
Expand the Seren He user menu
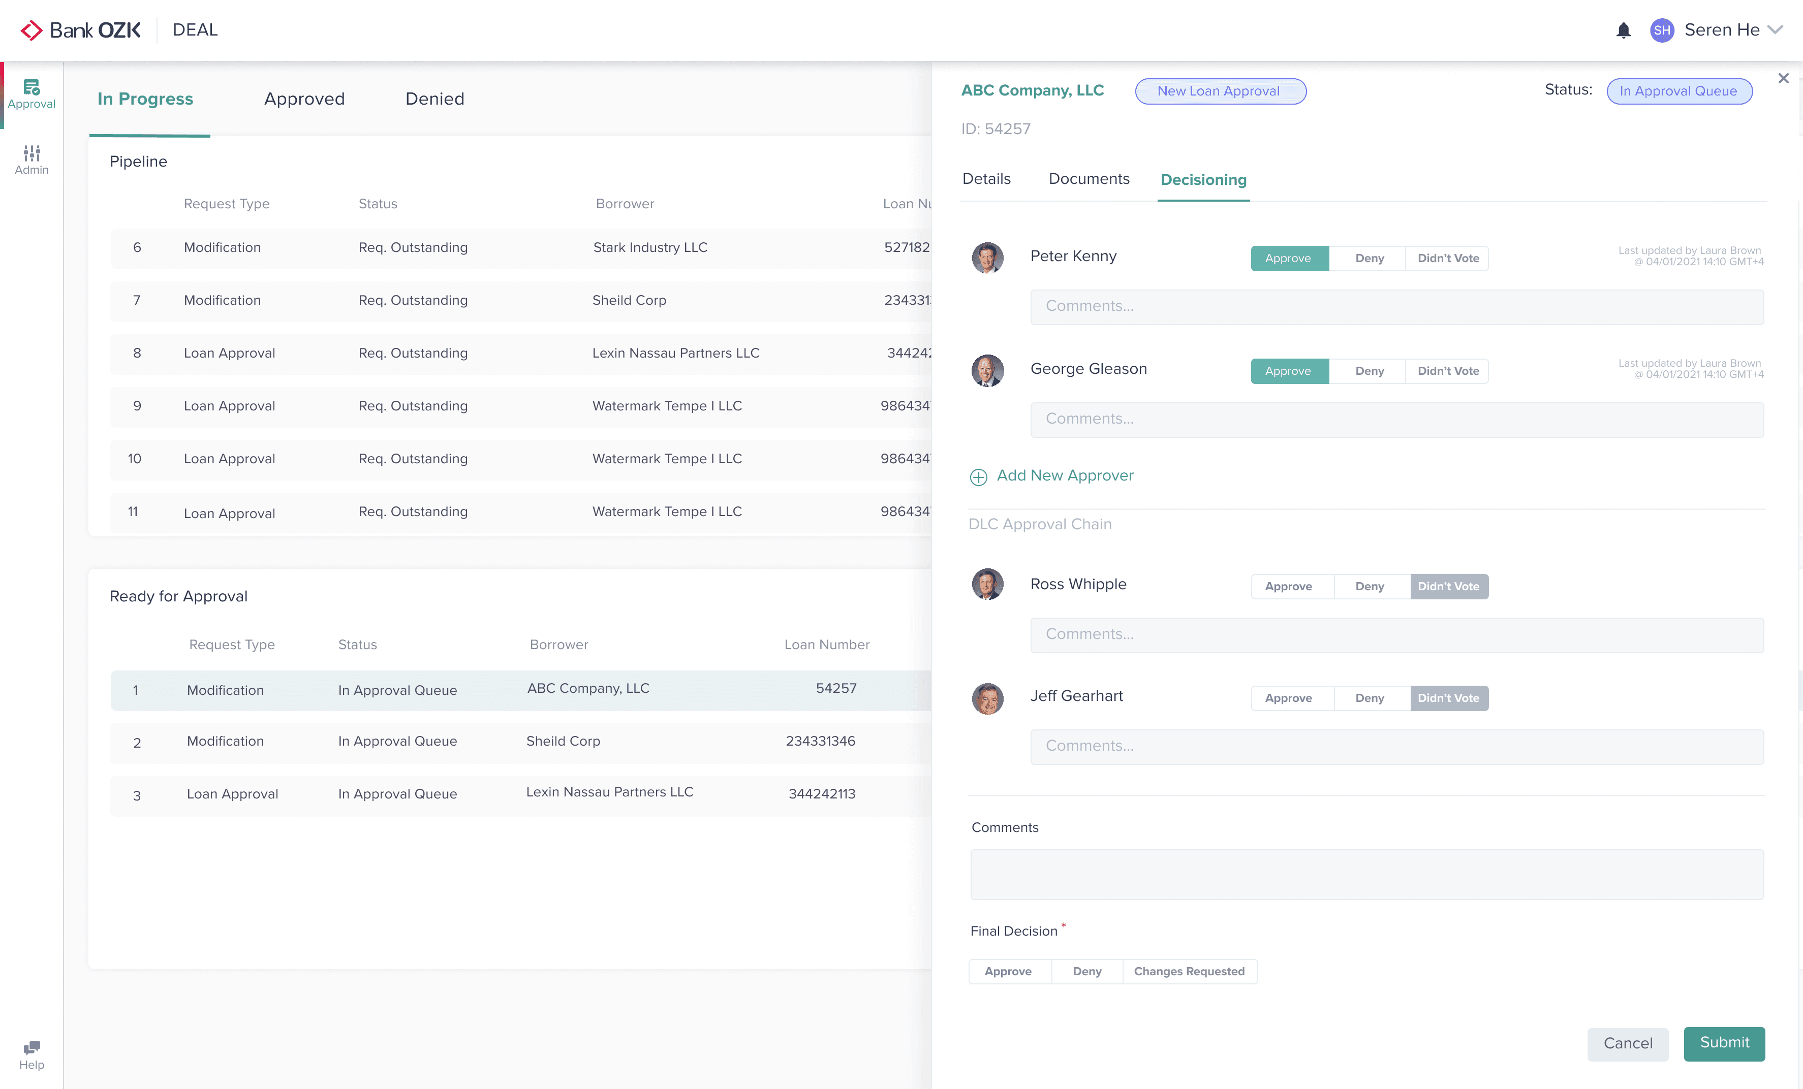click(x=1775, y=30)
